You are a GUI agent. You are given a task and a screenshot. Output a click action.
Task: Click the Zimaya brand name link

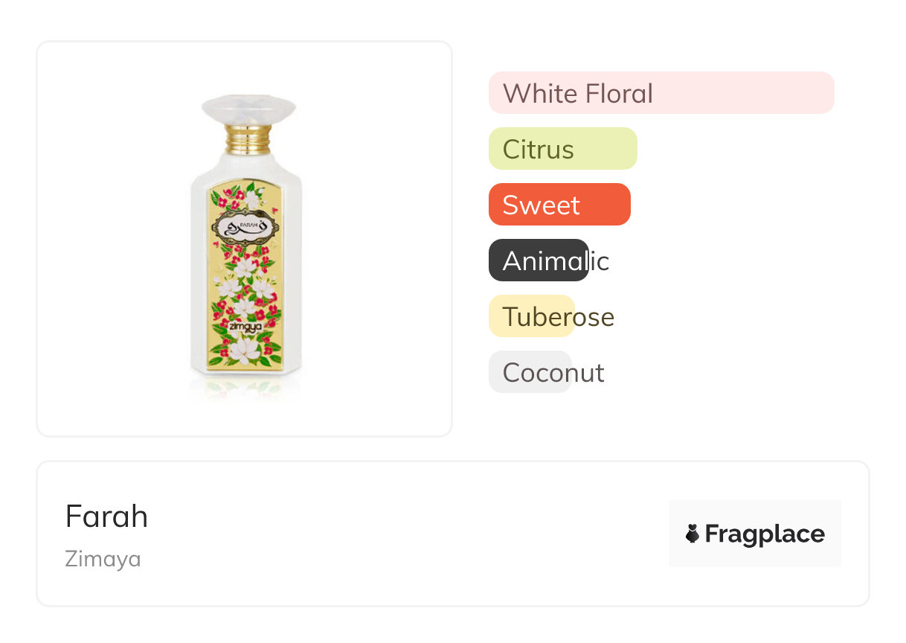pyautogui.click(x=103, y=559)
